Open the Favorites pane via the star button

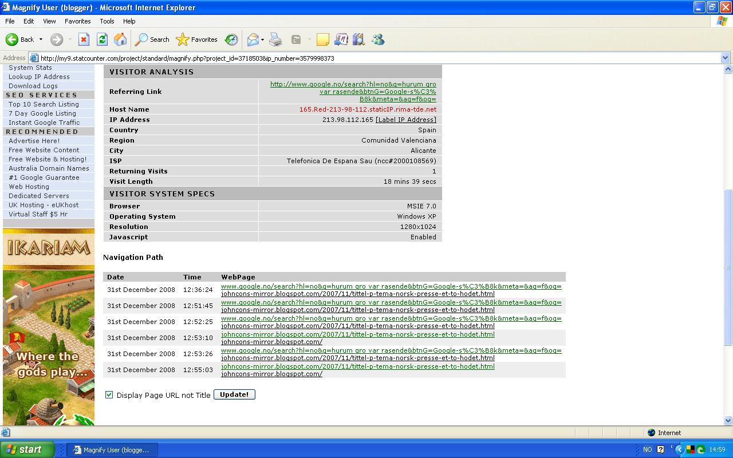click(197, 40)
